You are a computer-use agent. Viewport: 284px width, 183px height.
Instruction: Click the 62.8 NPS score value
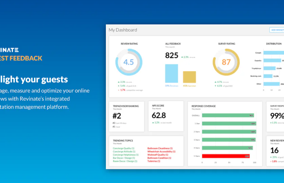[159, 115]
